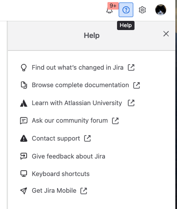Click the Atlassian logo icon
The width and height of the screenshot is (177, 209).
click(24, 103)
